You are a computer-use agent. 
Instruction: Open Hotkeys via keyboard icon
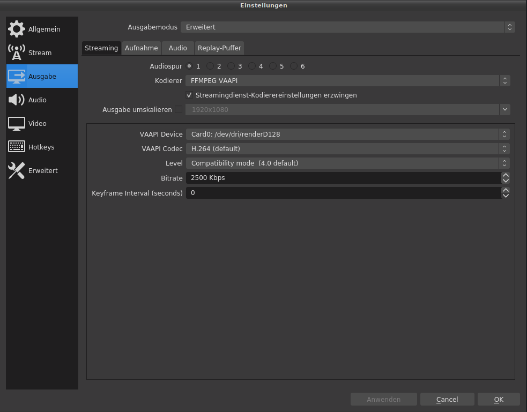pyautogui.click(x=17, y=147)
